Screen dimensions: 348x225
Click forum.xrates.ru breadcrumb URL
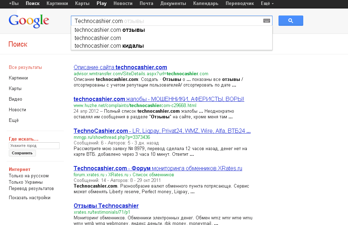pyautogui.click(x=124, y=175)
